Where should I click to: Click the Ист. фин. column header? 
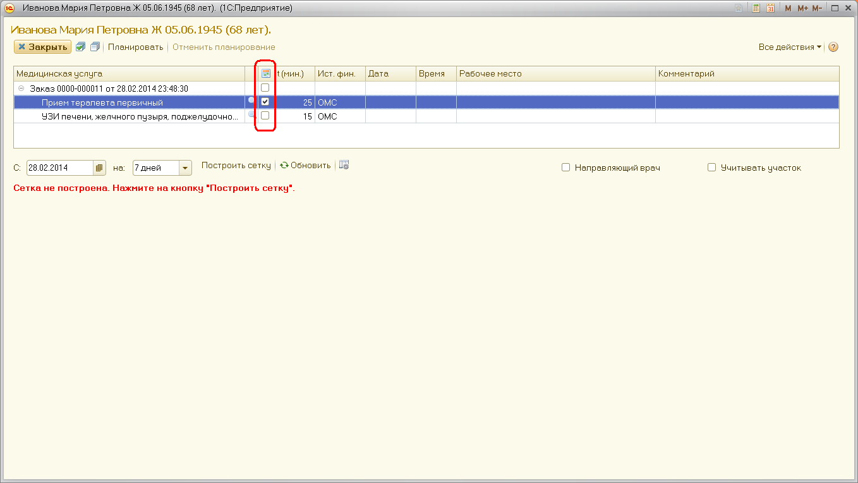point(340,73)
